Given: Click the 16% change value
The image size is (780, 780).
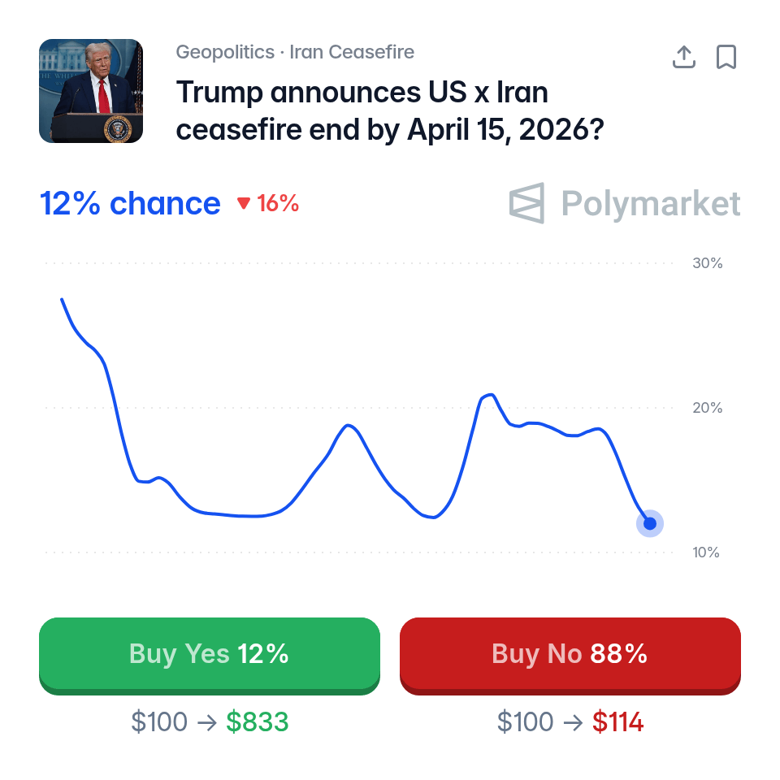Looking at the screenshot, I should click(278, 203).
